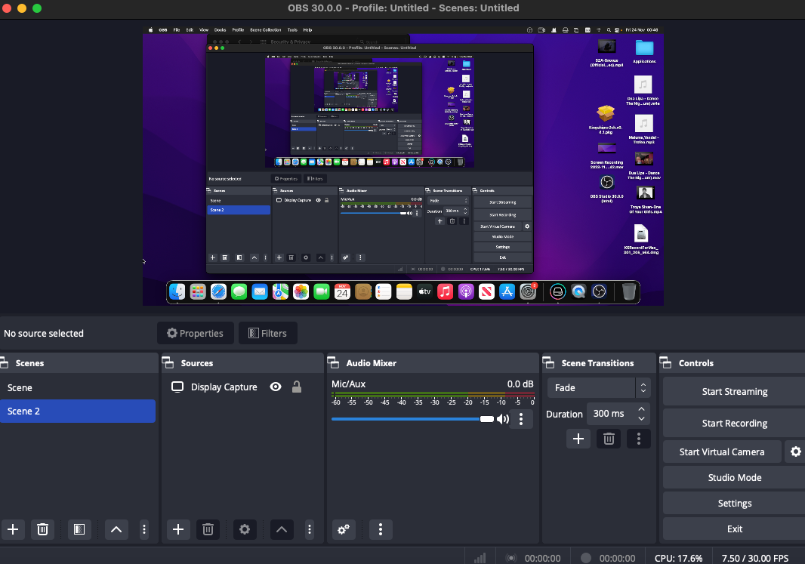The image size is (805, 564).
Task: Open scene filters icon in Scenes panel
Action: 79,529
